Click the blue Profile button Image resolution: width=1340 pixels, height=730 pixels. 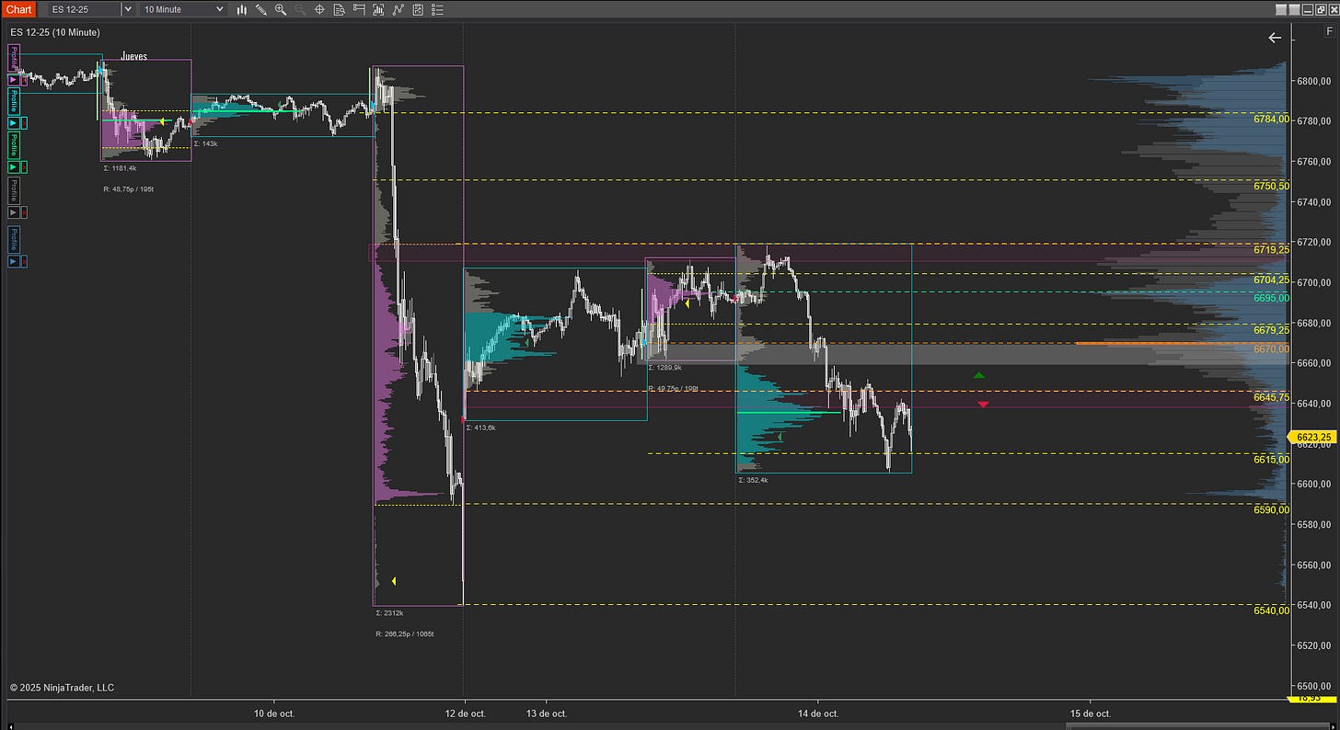(14, 239)
